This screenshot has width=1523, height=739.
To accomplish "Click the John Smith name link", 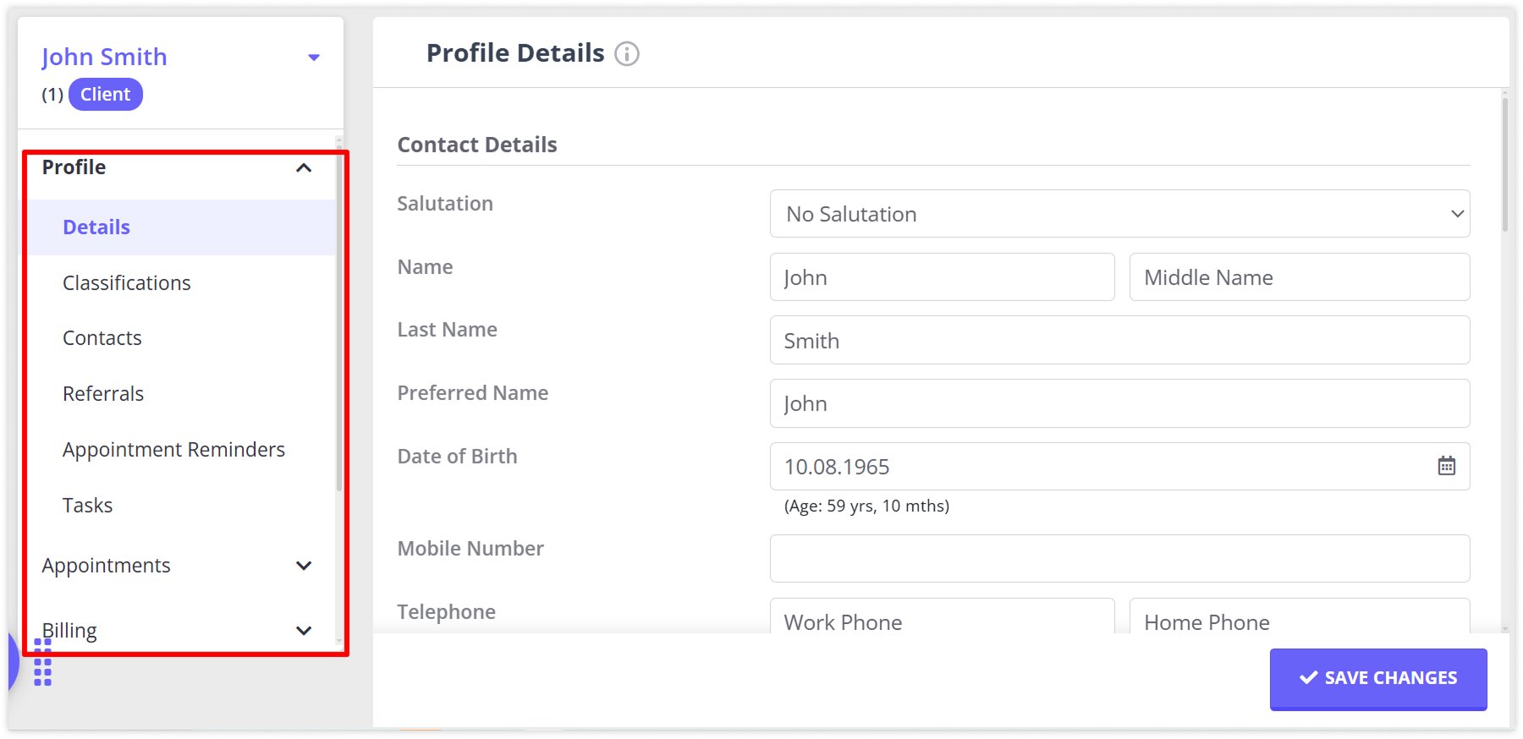I will 104,57.
